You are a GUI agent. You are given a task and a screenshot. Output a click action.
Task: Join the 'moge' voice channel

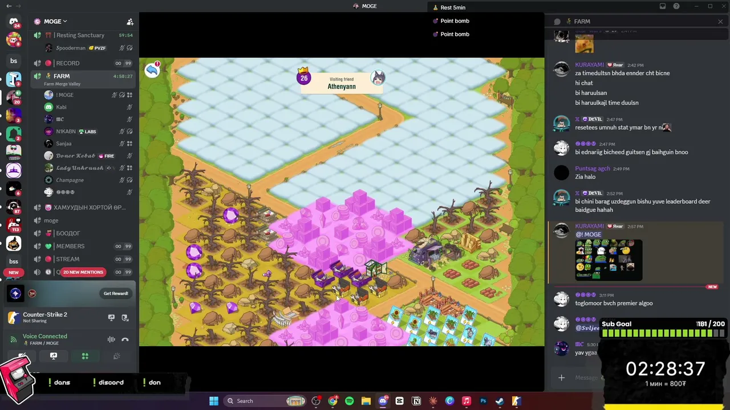pyautogui.click(x=84, y=220)
